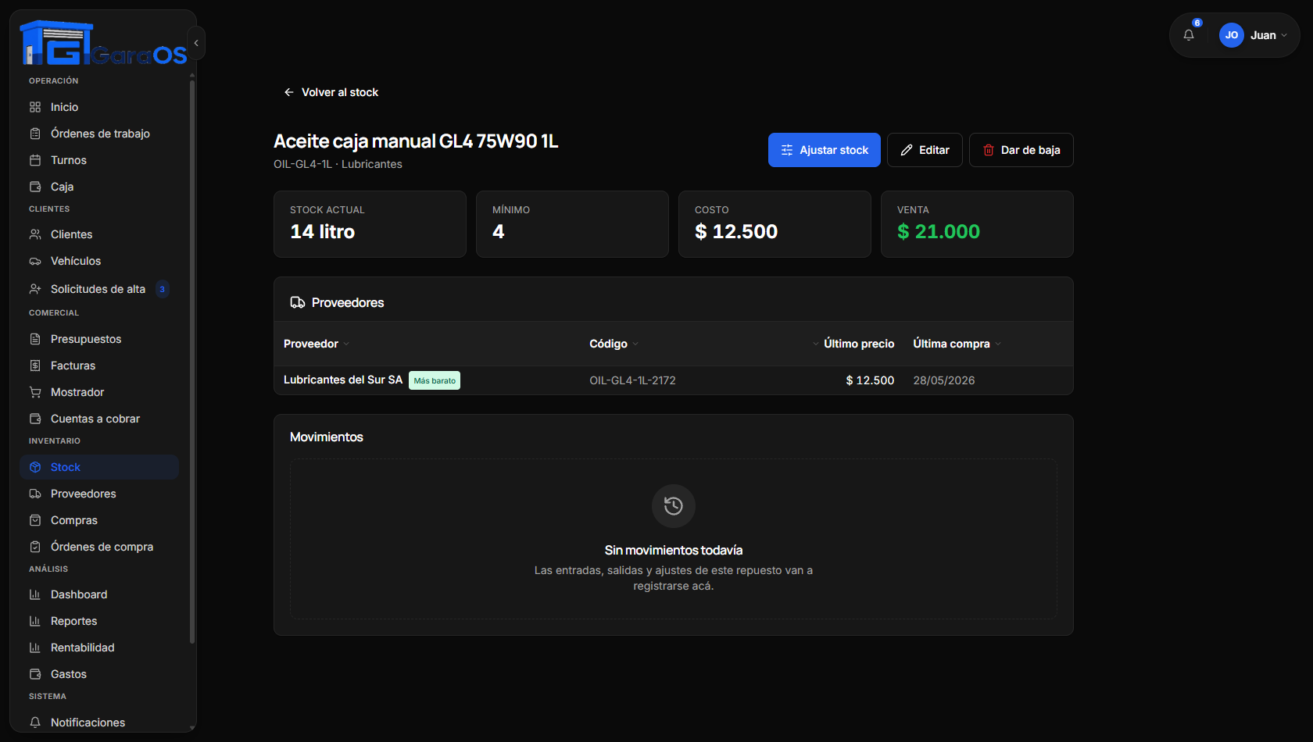Click Órdenes de trabajo clipboard icon
The image size is (1313, 742).
(x=35, y=134)
